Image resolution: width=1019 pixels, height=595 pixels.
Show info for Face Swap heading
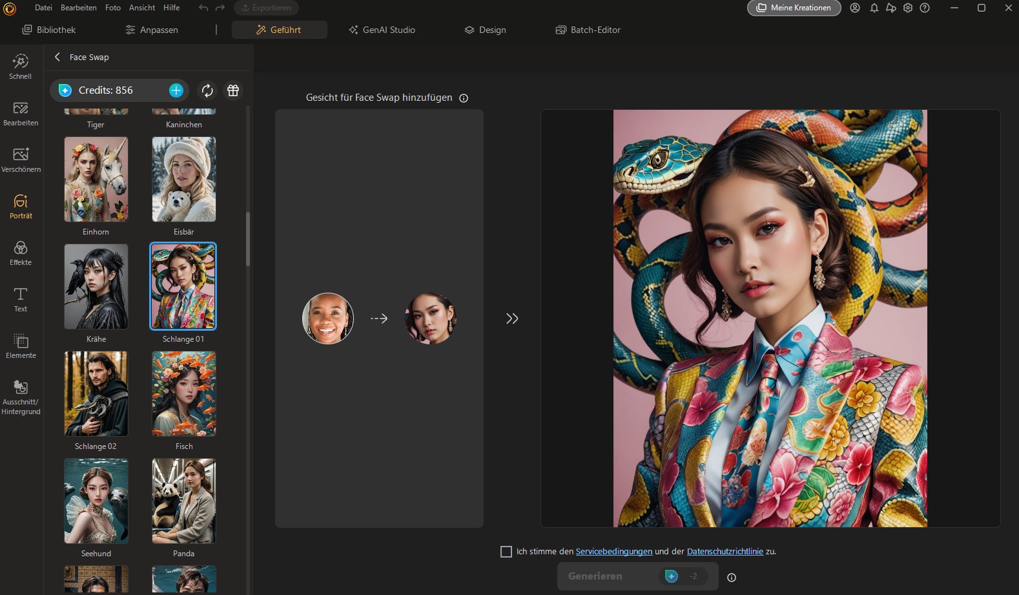[464, 98]
